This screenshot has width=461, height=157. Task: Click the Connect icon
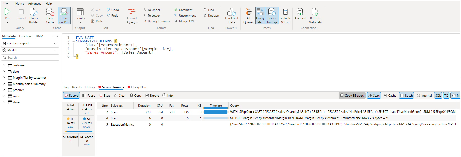point(300,12)
